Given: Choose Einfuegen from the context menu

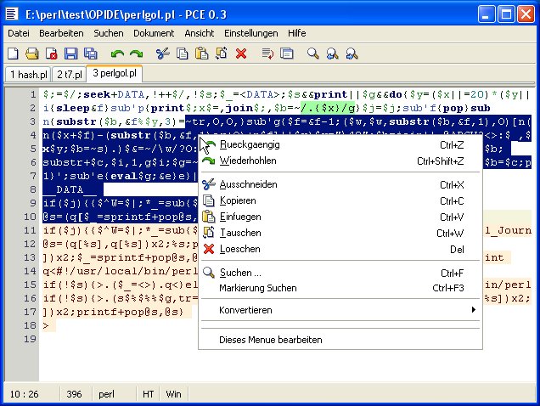Looking at the screenshot, I should (340, 217).
